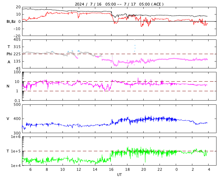221x177 pixels.
Task: Click the blue outlier dots near 19 UT
Action: [x=135, y=48]
